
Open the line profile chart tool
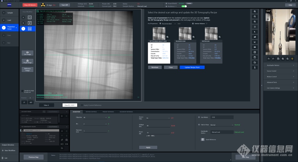pyautogui.click(x=255, y=42)
